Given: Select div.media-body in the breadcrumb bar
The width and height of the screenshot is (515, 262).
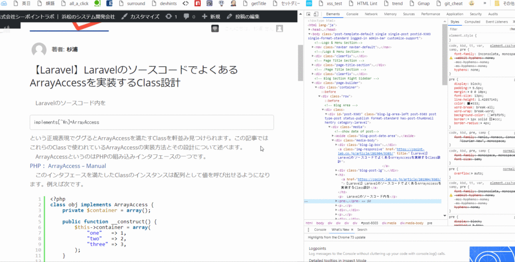Looking at the screenshot, I should (412, 222).
